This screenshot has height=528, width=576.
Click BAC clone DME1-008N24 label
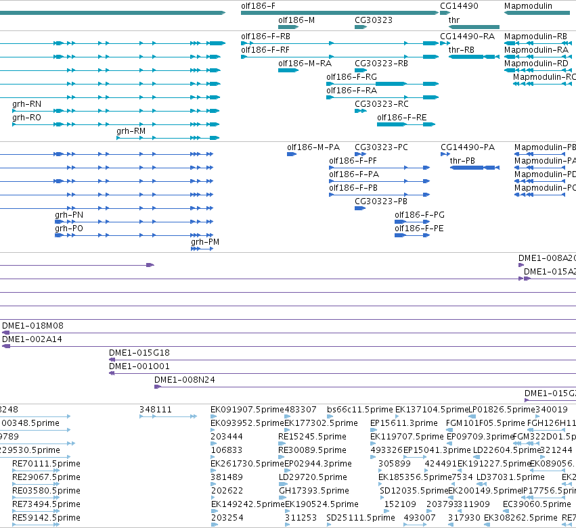pos(184,381)
